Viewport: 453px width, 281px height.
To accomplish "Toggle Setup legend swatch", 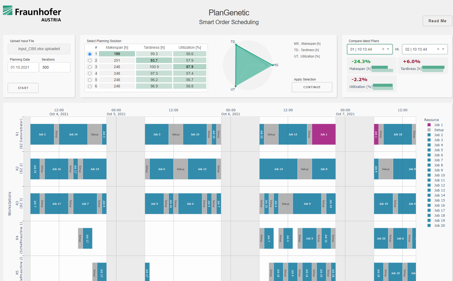I will click(429, 130).
